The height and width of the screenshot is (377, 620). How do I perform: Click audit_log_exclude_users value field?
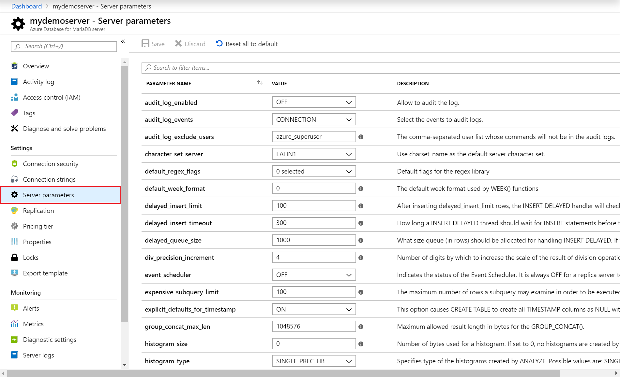coord(314,137)
